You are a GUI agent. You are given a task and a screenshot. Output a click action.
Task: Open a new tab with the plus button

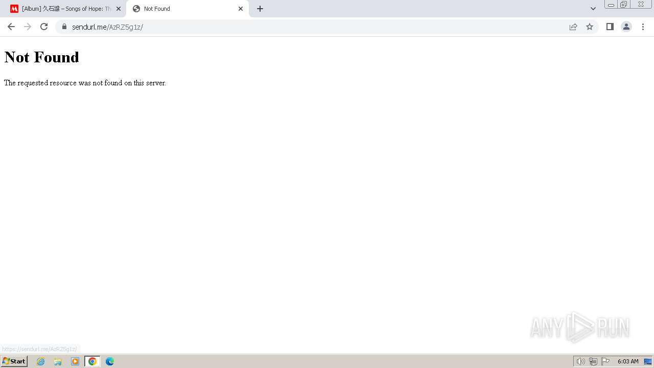[260, 9]
